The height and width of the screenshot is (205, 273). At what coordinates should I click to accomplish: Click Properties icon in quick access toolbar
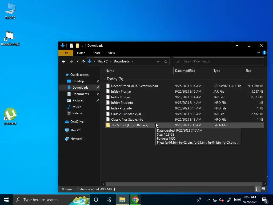point(71,46)
